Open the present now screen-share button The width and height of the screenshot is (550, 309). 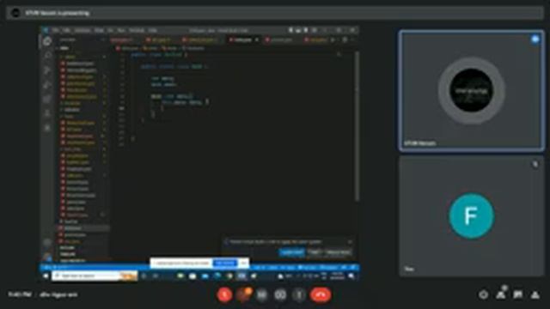tap(280, 295)
